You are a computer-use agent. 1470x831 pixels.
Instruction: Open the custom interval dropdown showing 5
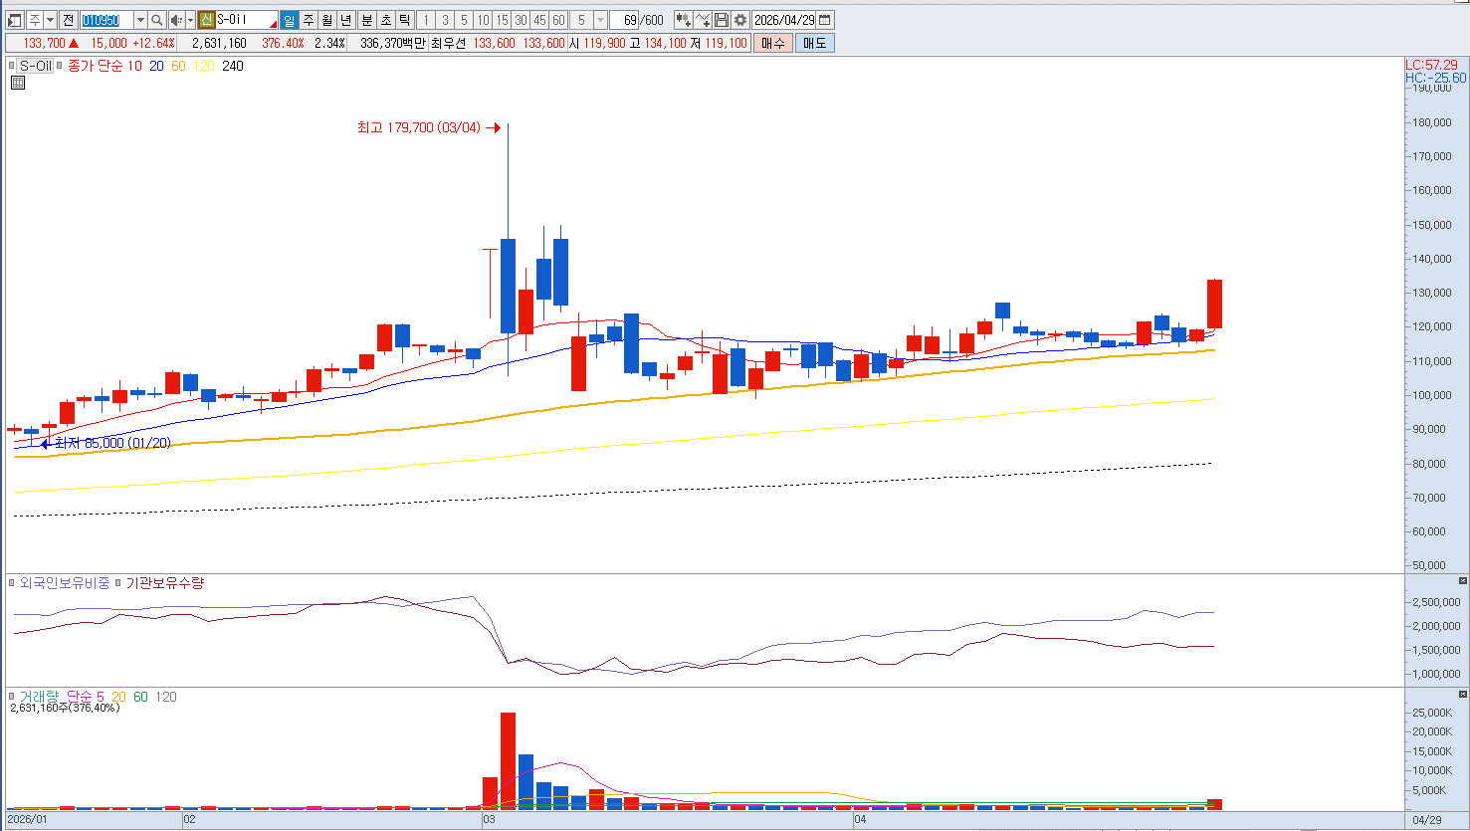(x=600, y=20)
